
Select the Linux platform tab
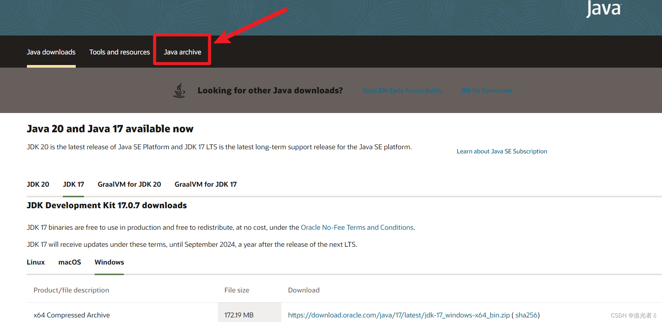click(36, 262)
